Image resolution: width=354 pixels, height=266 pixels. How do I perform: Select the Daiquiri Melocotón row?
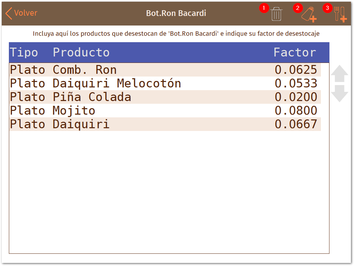point(165,83)
